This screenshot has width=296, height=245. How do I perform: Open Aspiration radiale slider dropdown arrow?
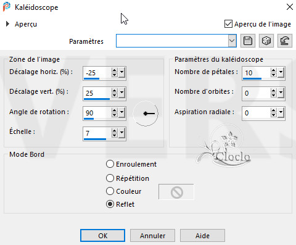pyautogui.click(x=281, y=113)
